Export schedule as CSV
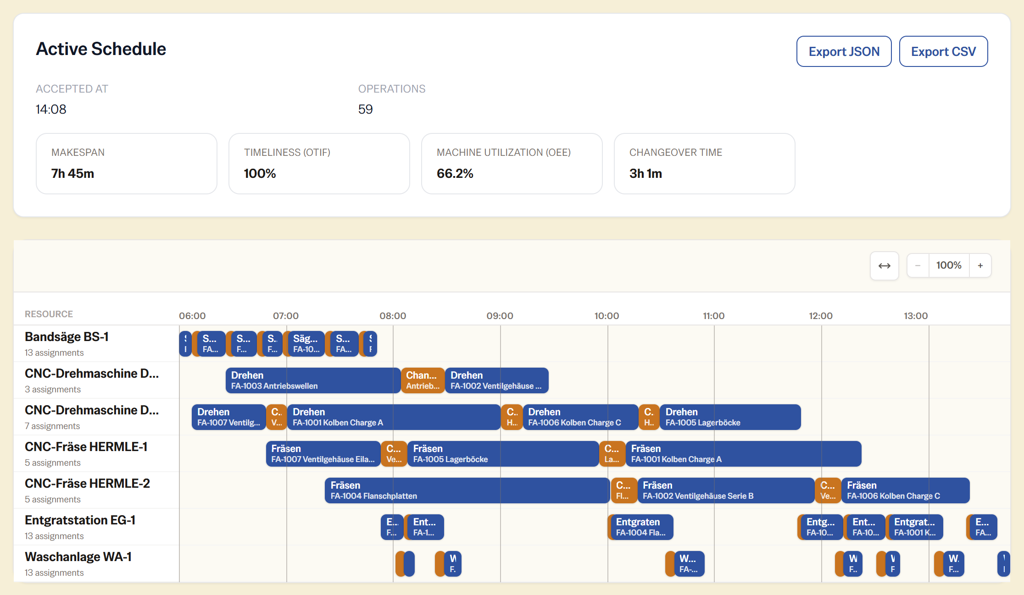The image size is (1024, 595). point(943,51)
